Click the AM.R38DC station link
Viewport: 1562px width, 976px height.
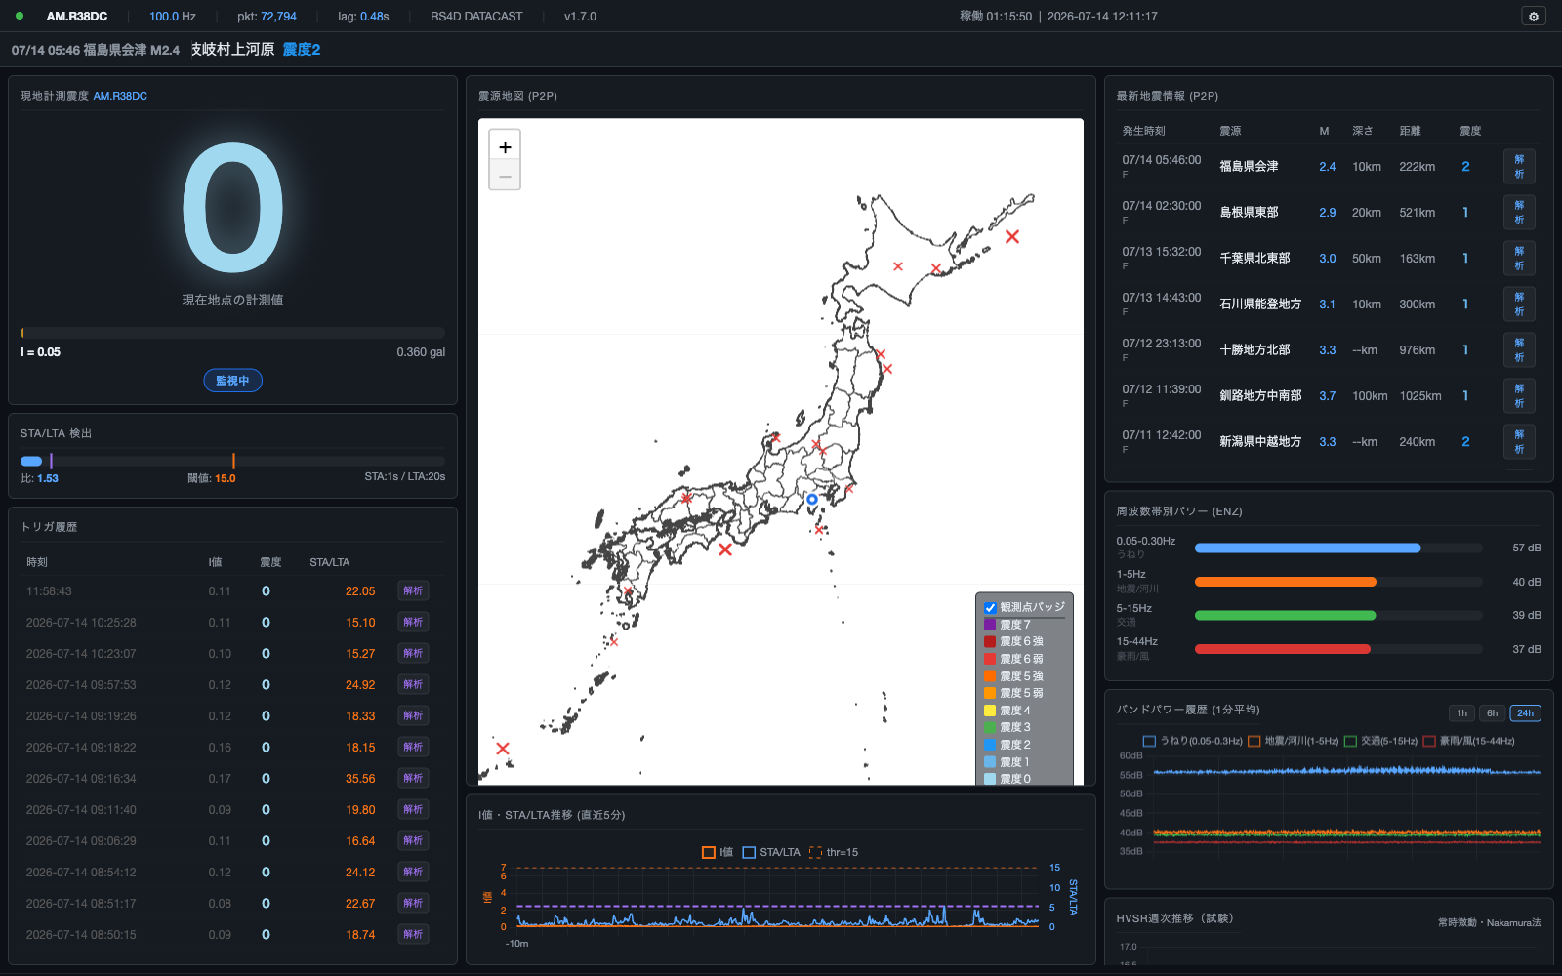point(120,96)
